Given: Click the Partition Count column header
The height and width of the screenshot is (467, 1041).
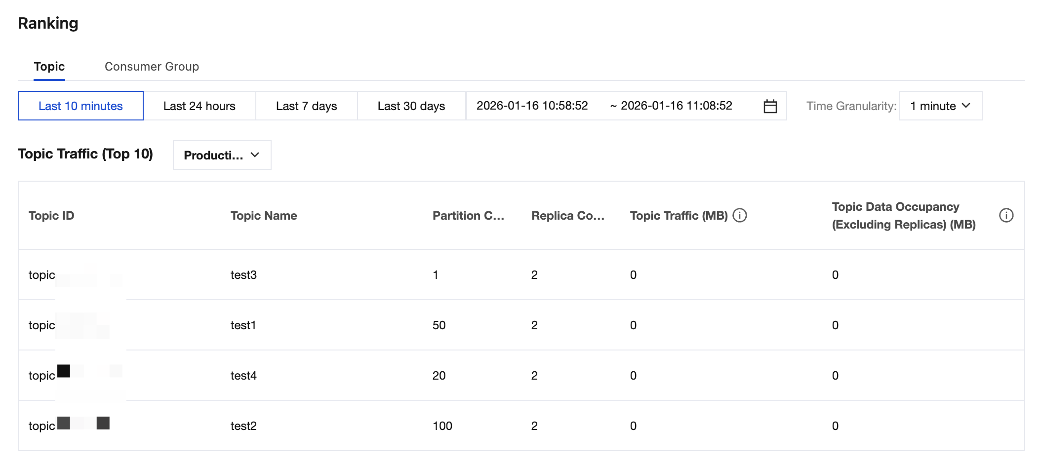Looking at the screenshot, I should (x=468, y=216).
